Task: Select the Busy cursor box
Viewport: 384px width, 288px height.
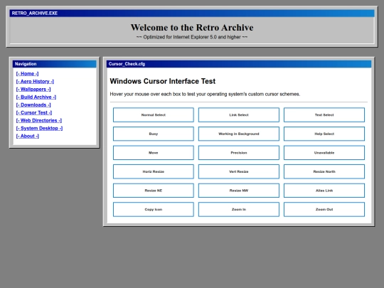Action: pos(154,134)
